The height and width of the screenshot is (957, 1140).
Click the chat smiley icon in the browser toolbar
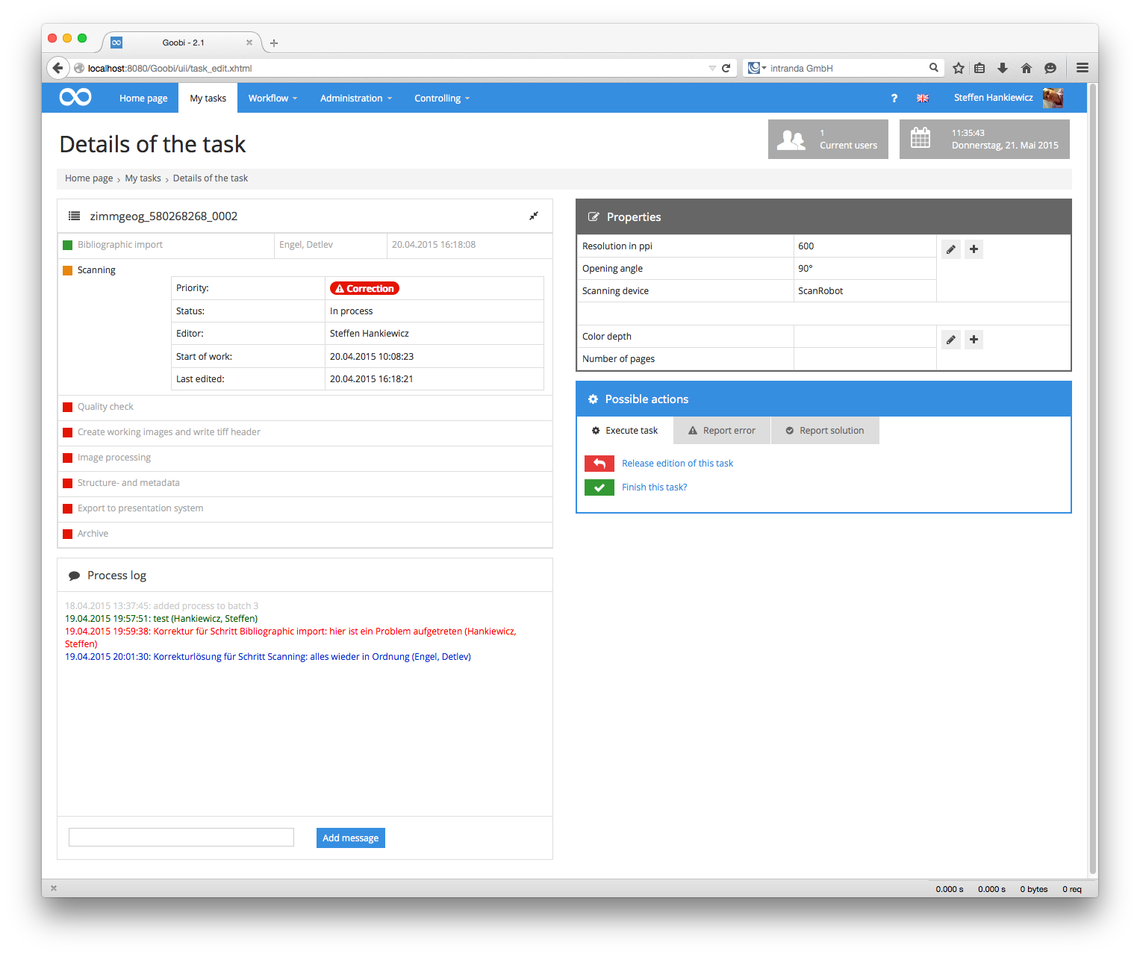(x=1050, y=68)
